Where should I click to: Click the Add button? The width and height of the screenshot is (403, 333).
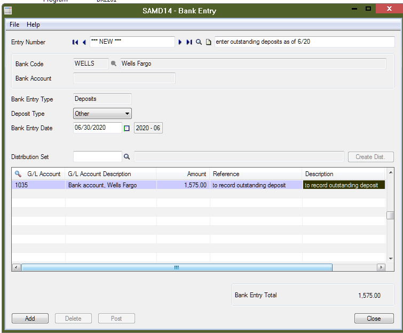coord(30,319)
